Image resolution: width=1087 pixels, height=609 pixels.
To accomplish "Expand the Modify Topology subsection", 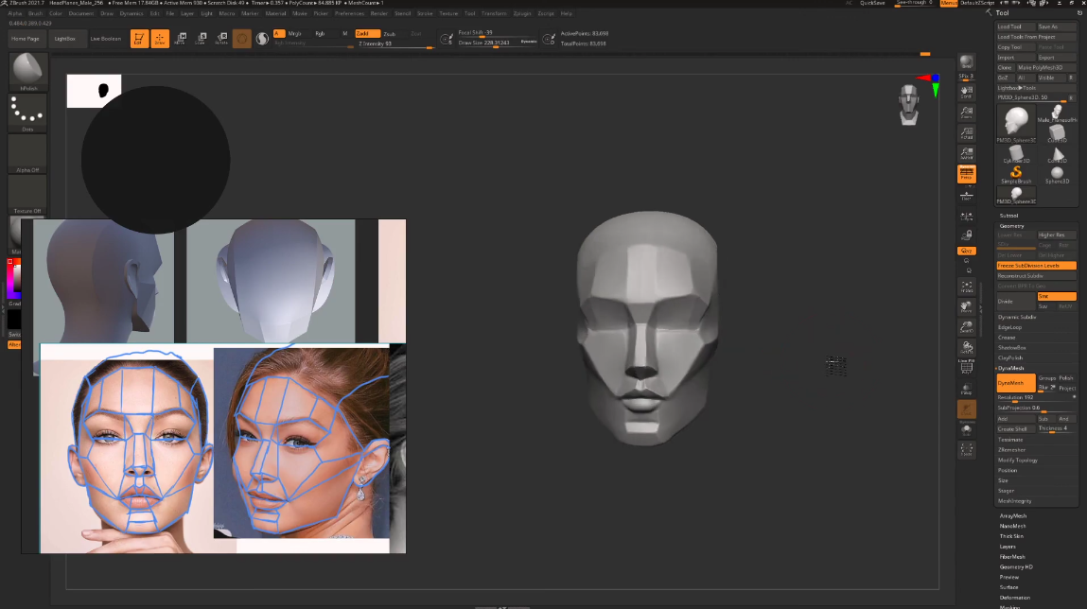I will (1018, 460).
